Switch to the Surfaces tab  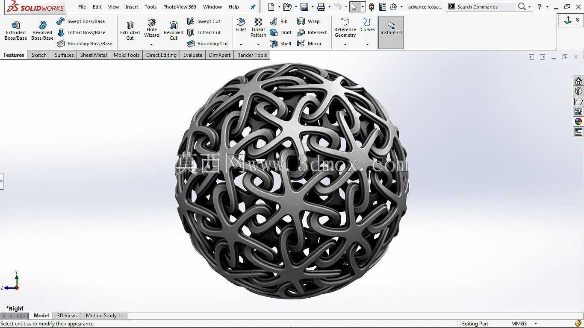[64, 55]
